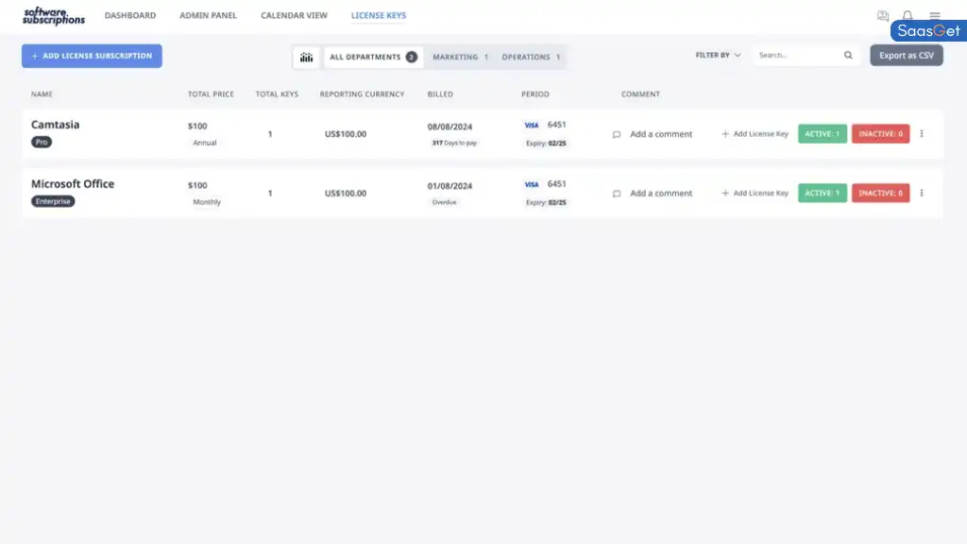Click inside the search input field
Viewport: 967px width, 544px height.
[x=793, y=55]
